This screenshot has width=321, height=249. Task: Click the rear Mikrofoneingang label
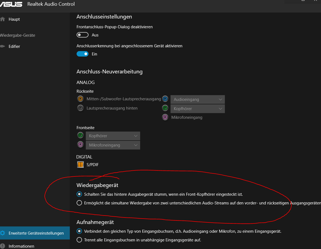point(187,117)
